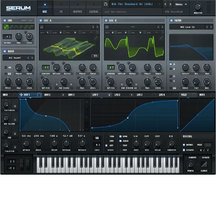Click the OSC A WT POS knob
This screenshot has height=216, width=216.
pos(46,82)
